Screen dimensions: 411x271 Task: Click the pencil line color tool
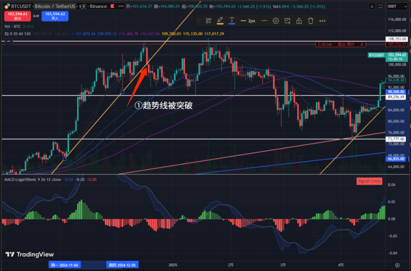[x=220, y=21]
